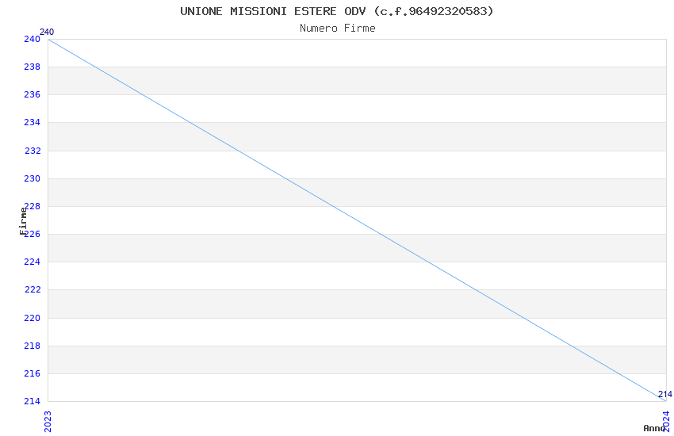This screenshot has width=674, height=436.
Task: Click y-axis tick value 226
Action: [32, 234]
